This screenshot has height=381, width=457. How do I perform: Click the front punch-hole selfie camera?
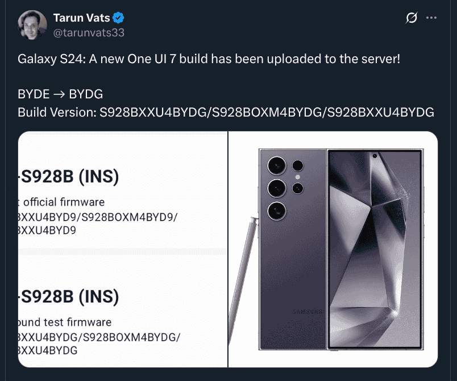coord(375,155)
